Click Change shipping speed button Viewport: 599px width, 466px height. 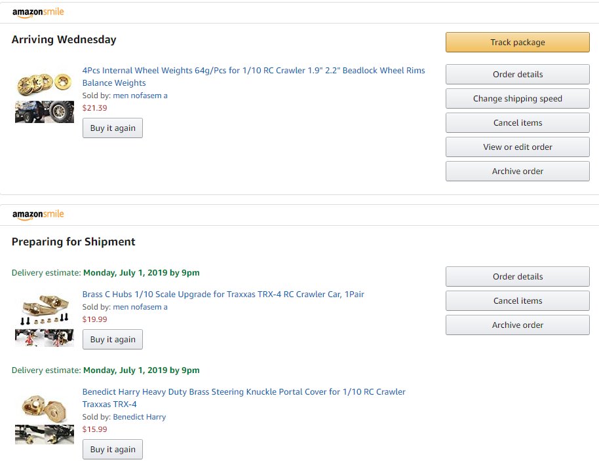pyautogui.click(x=517, y=98)
